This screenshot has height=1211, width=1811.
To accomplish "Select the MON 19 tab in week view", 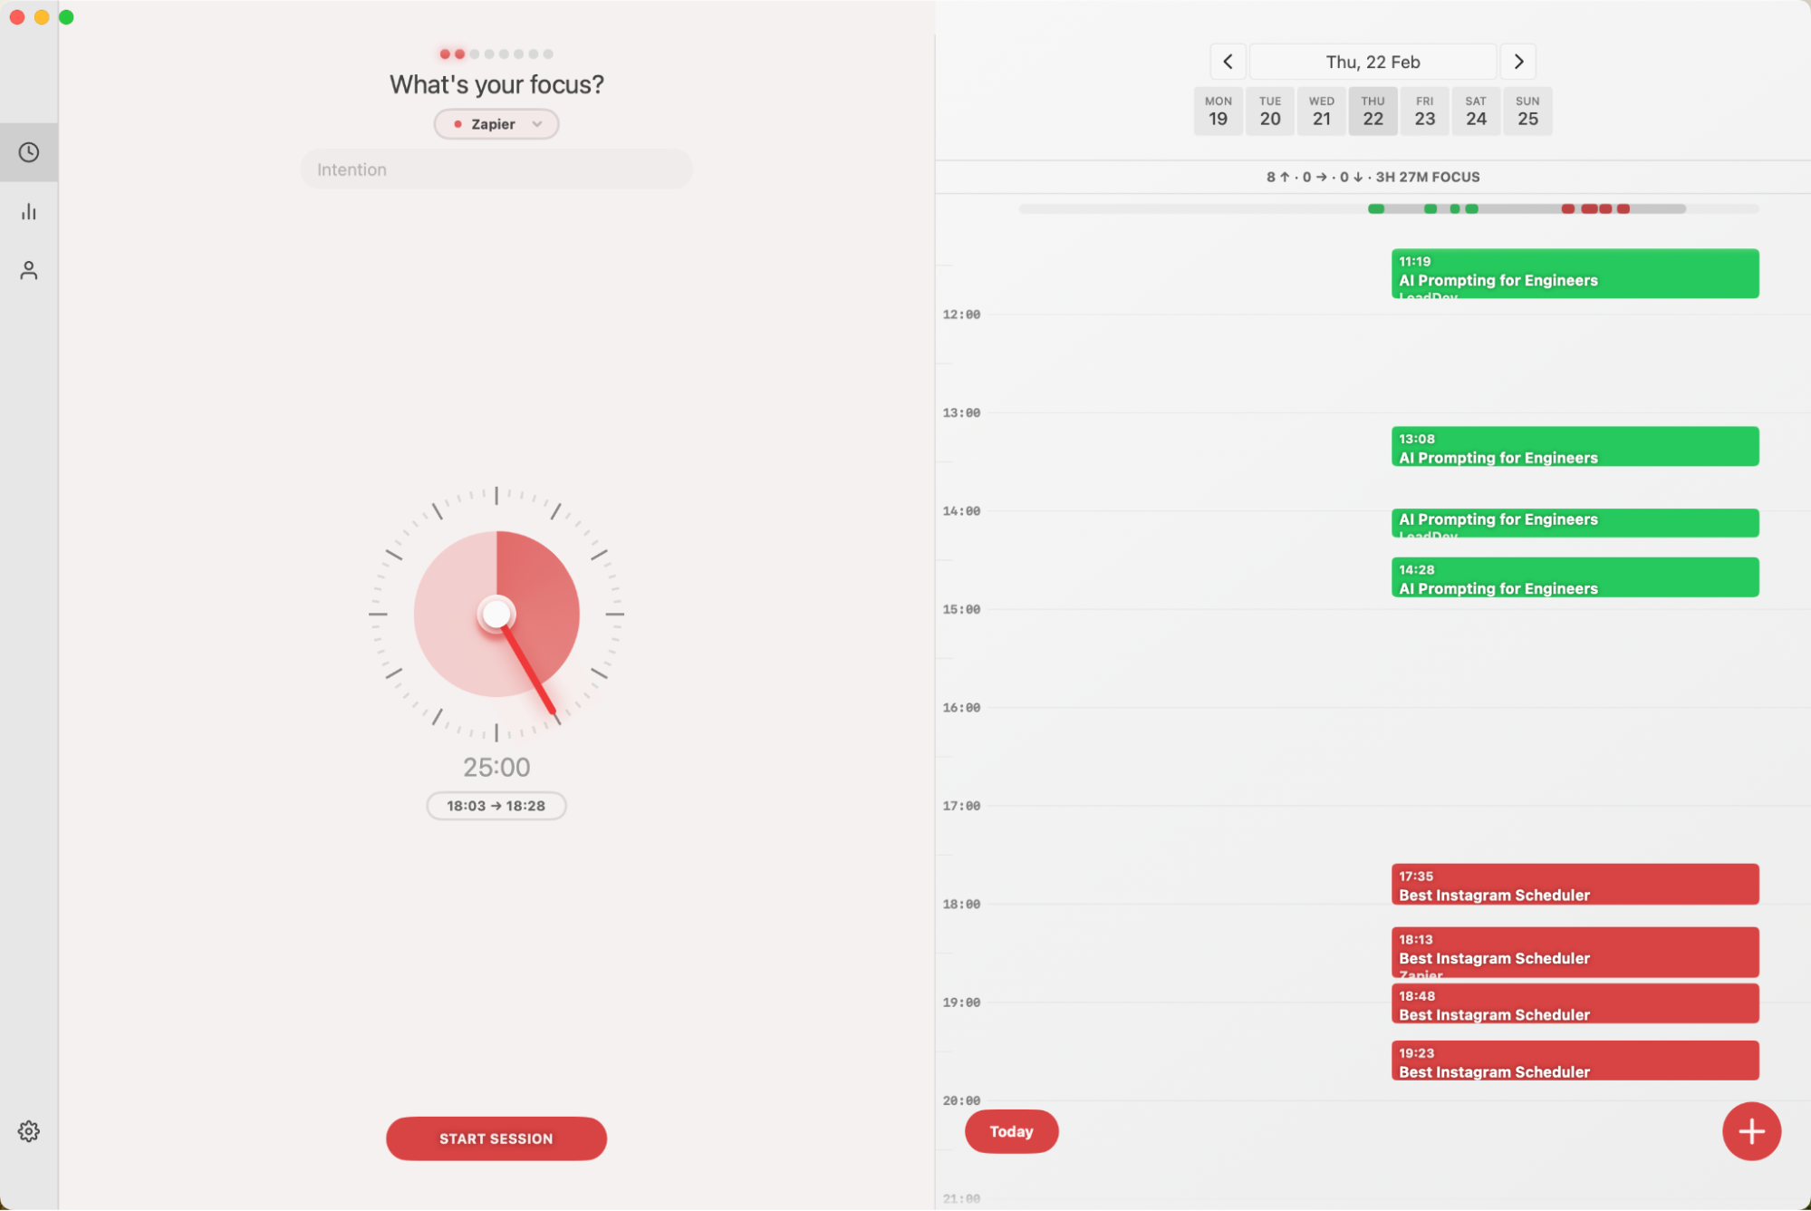I will click(x=1217, y=111).
